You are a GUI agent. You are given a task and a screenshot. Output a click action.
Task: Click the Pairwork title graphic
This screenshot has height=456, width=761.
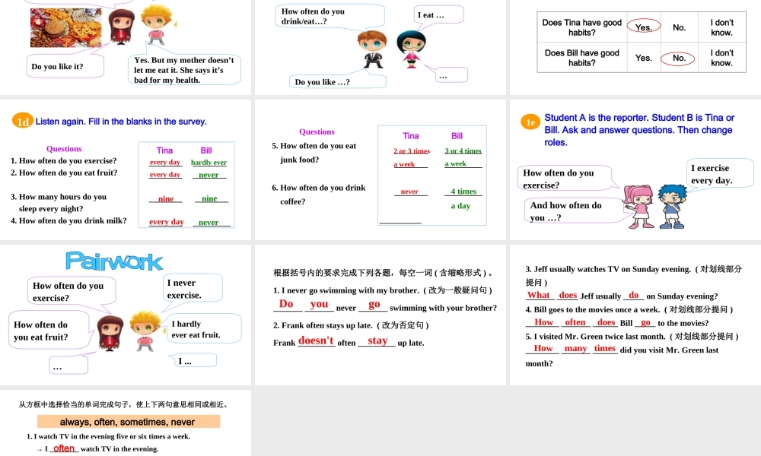pos(114,261)
